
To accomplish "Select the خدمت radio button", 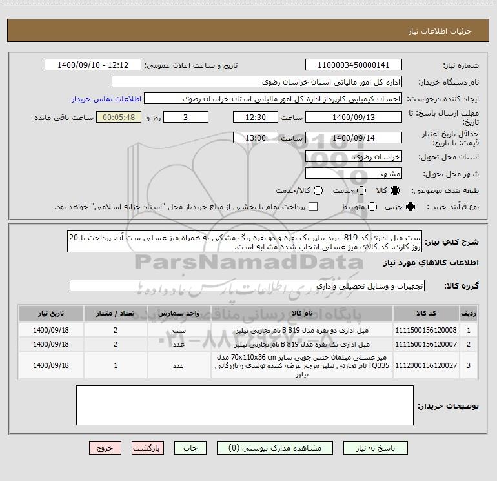I will click(x=361, y=190).
